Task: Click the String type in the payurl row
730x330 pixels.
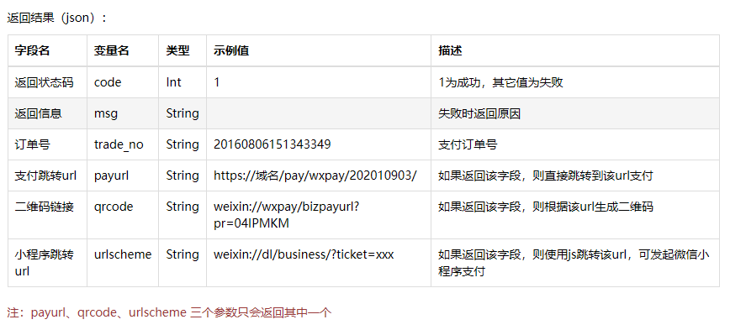Action: tap(182, 175)
